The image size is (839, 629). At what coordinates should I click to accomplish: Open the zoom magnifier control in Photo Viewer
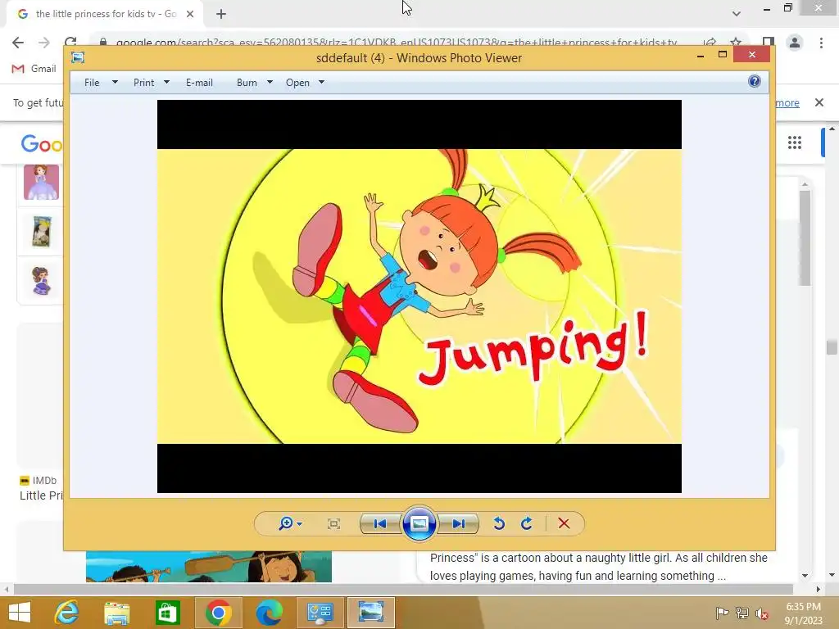pyautogui.click(x=286, y=523)
